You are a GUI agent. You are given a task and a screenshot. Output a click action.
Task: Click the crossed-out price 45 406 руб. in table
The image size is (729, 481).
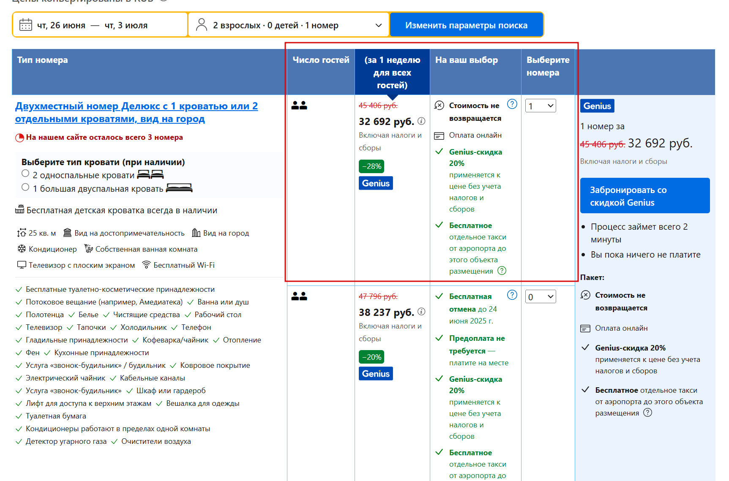[378, 105]
